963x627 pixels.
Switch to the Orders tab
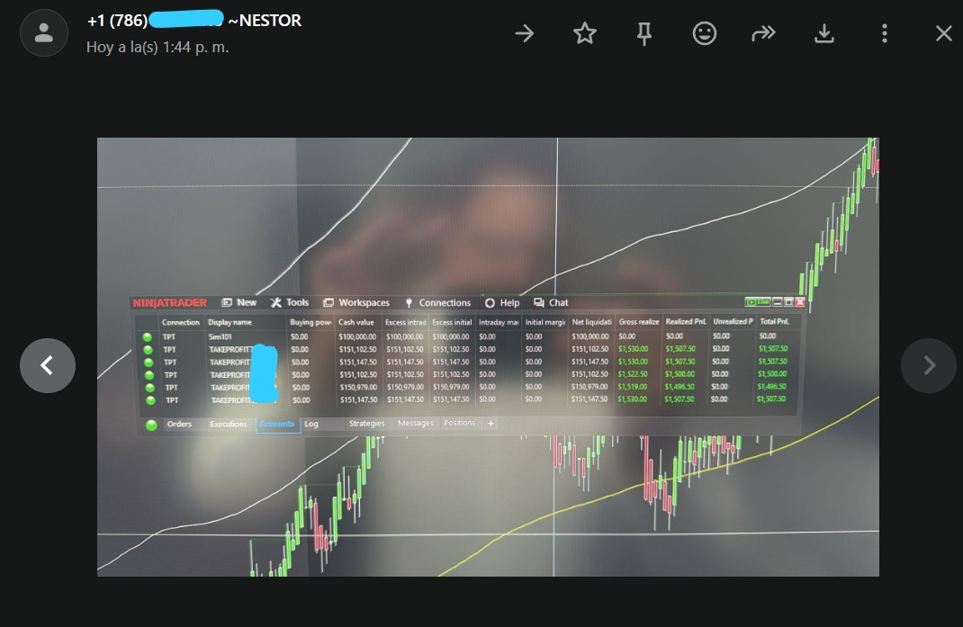[179, 424]
